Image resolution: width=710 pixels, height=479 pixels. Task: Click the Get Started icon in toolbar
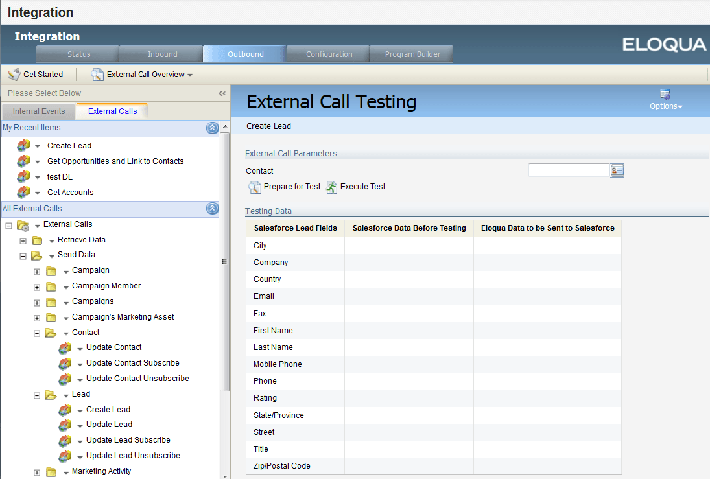click(x=13, y=74)
